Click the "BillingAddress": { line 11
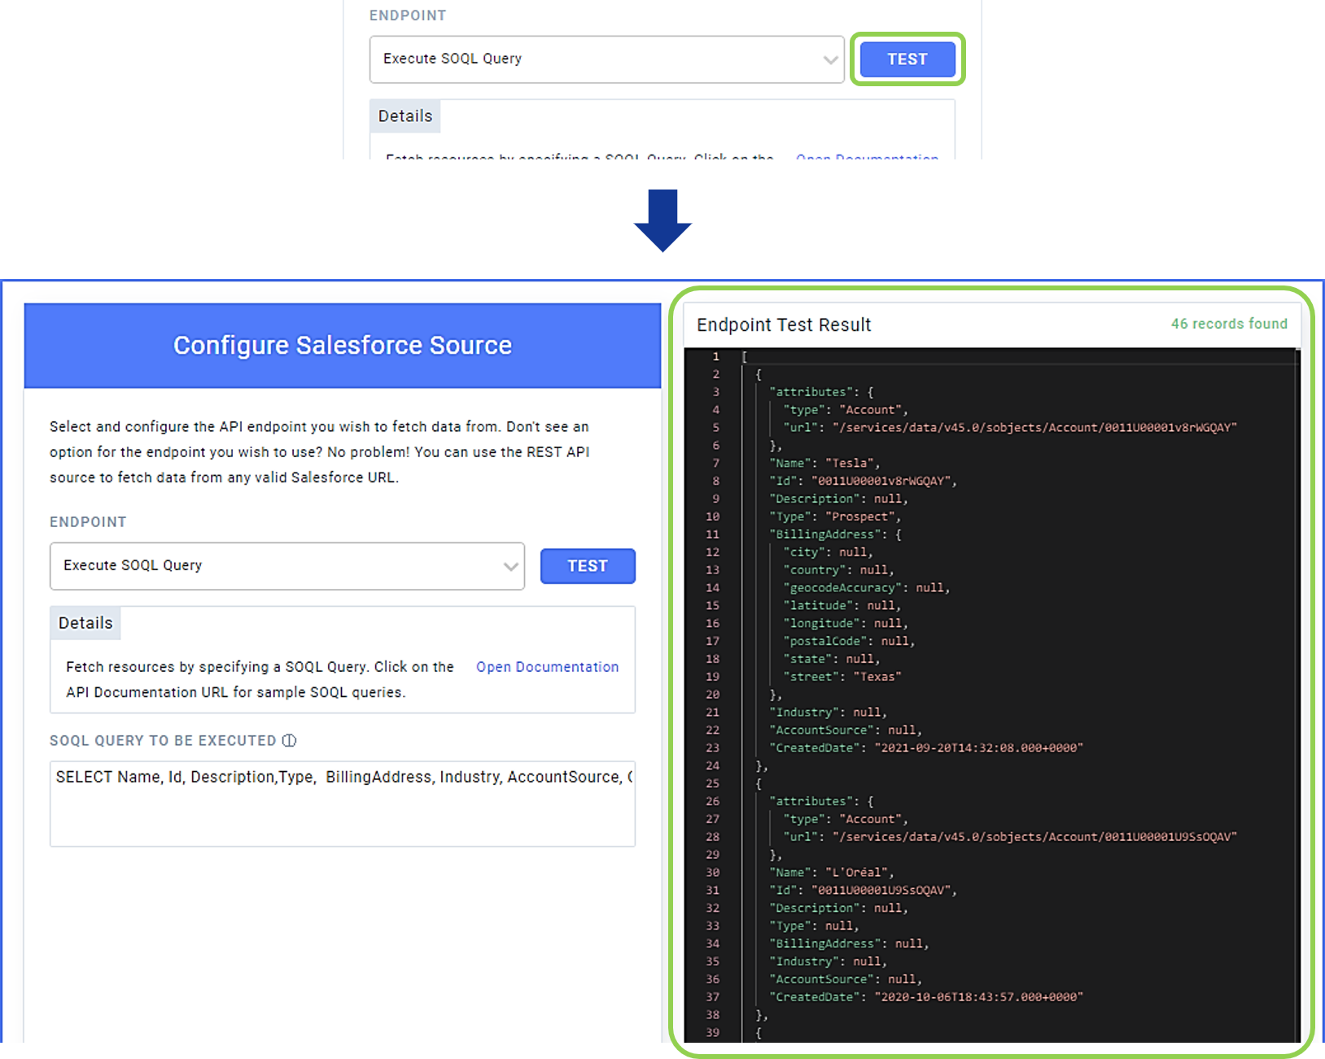 coord(834,534)
